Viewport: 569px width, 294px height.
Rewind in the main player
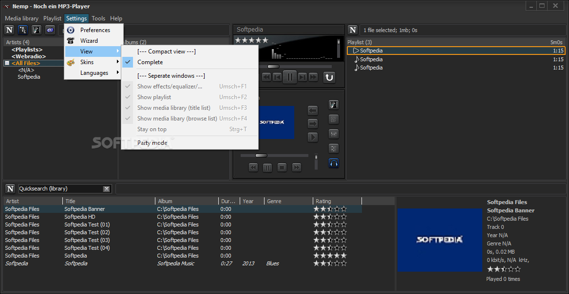point(266,77)
